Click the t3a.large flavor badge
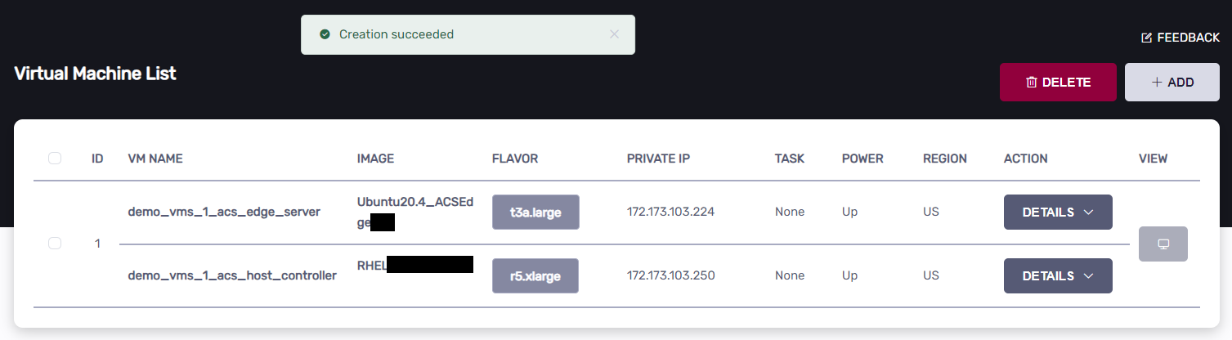Viewport: 1232px width, 340px height. [x=535, y=212]
